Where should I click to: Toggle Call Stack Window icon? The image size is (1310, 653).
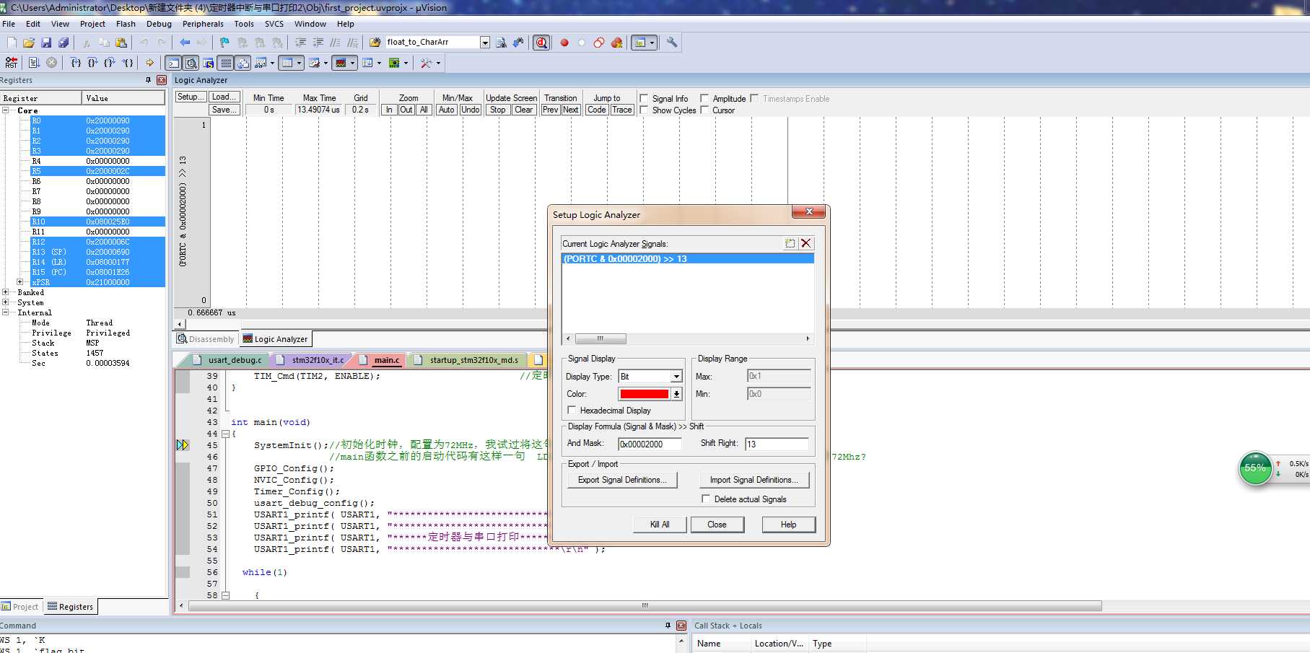(x=243, y=63)
